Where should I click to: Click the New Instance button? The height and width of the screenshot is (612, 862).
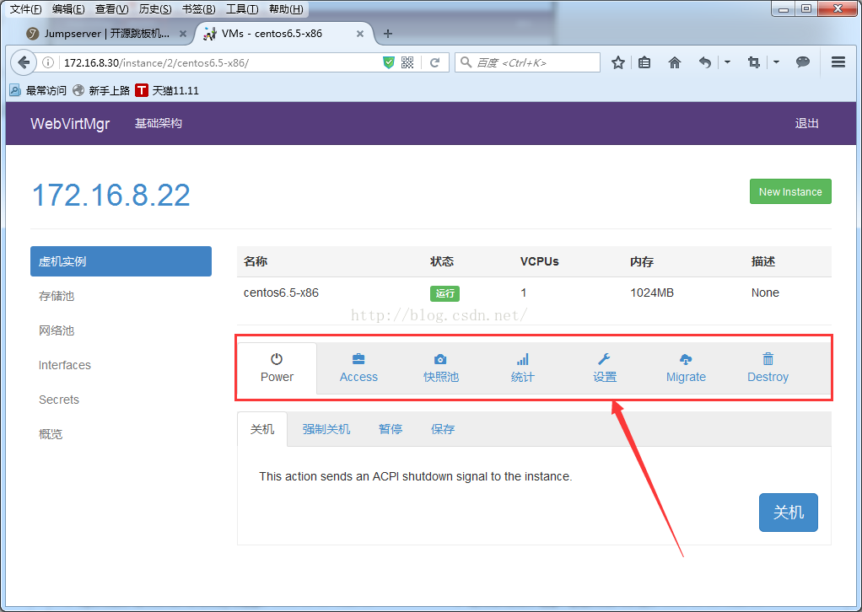coord(790,191)
